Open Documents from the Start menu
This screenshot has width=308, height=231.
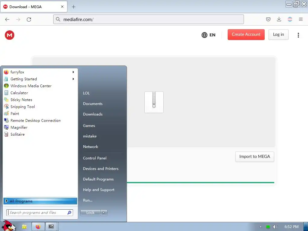pos(93,104)
